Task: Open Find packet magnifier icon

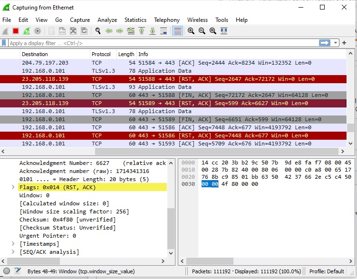Action: click(x=98, y=31)
